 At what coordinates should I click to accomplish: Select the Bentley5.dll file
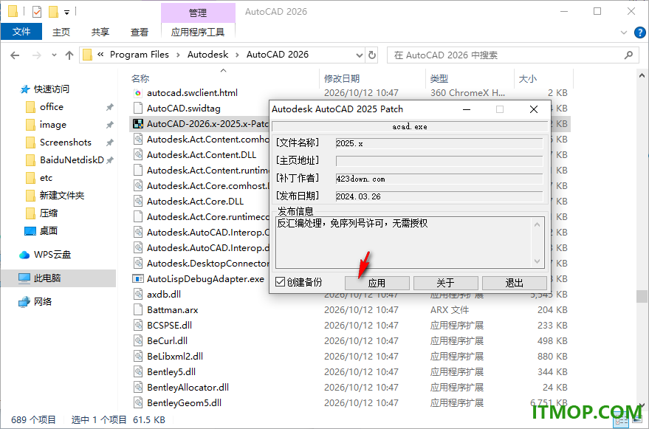[x=171, y=372]
